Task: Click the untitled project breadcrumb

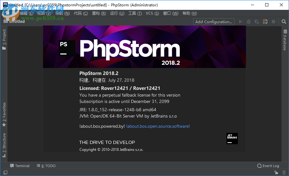Action: pyautogui.click(x=14, y=21)
